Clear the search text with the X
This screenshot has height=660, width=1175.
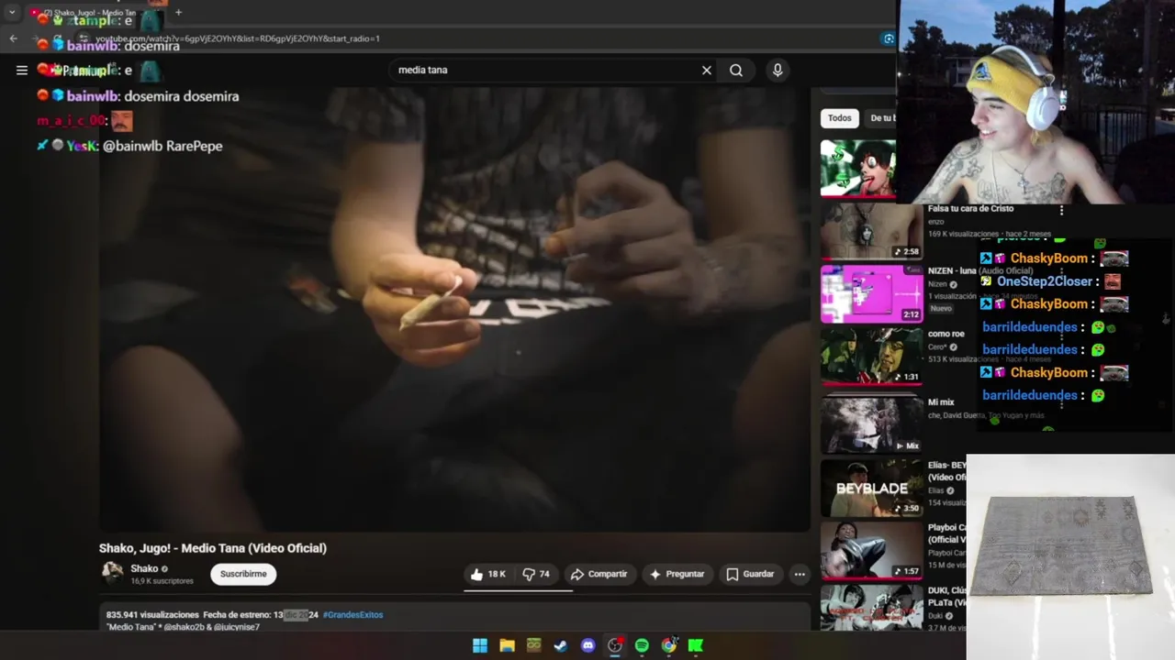click(x=707, y=70)
